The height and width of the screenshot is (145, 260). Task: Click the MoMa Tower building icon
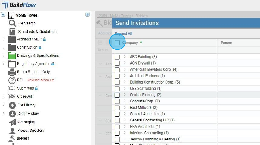[11, 15]
